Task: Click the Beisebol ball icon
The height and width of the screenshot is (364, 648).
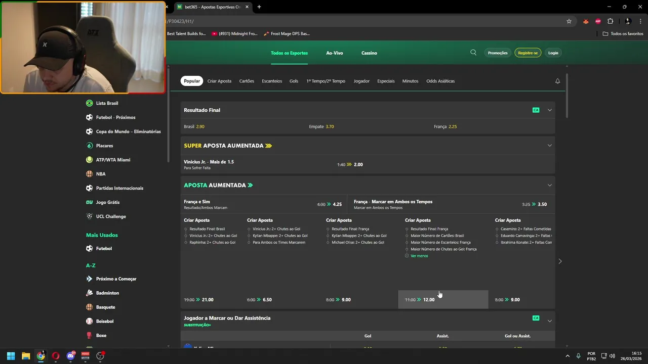Action: 90,321
